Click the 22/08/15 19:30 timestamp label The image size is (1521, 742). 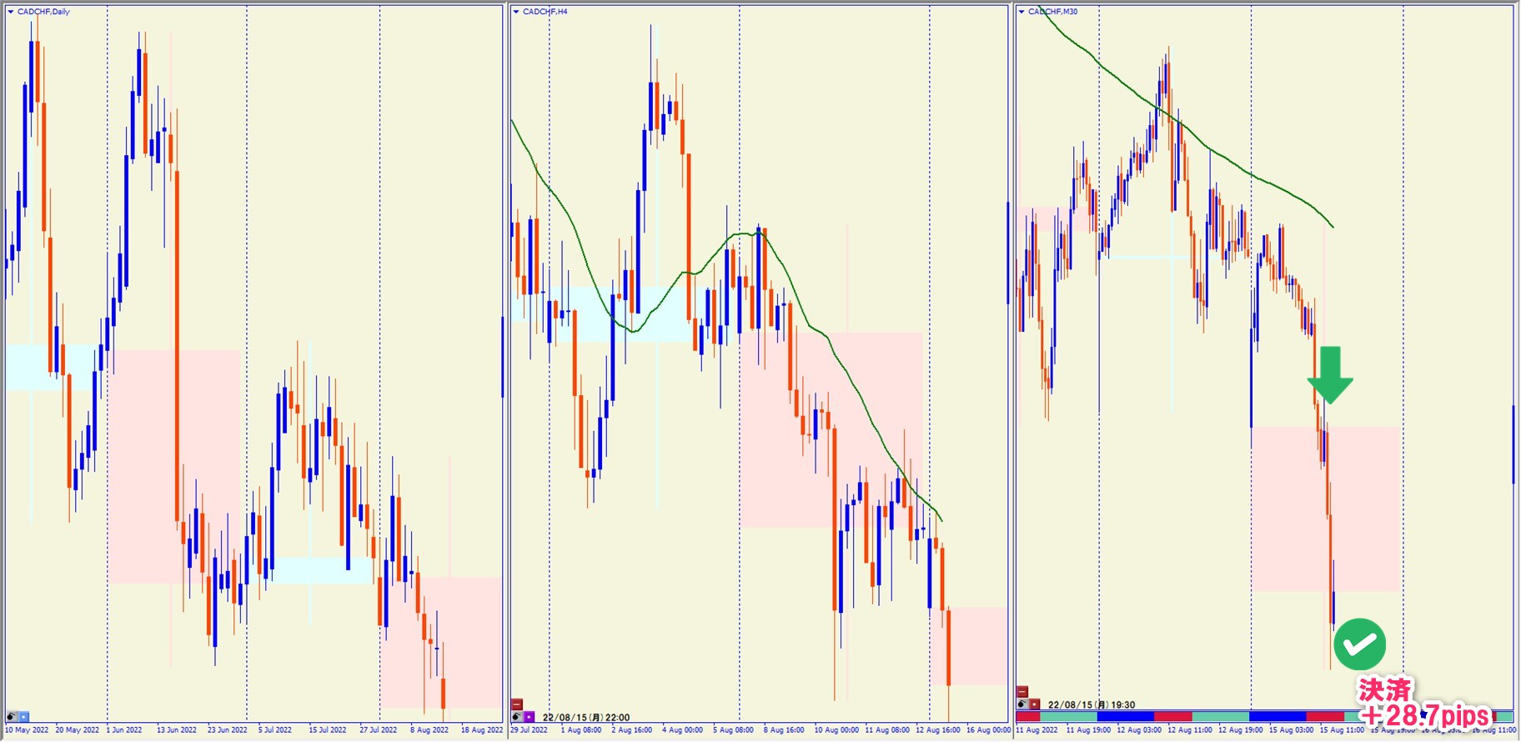pos(1091,704)
